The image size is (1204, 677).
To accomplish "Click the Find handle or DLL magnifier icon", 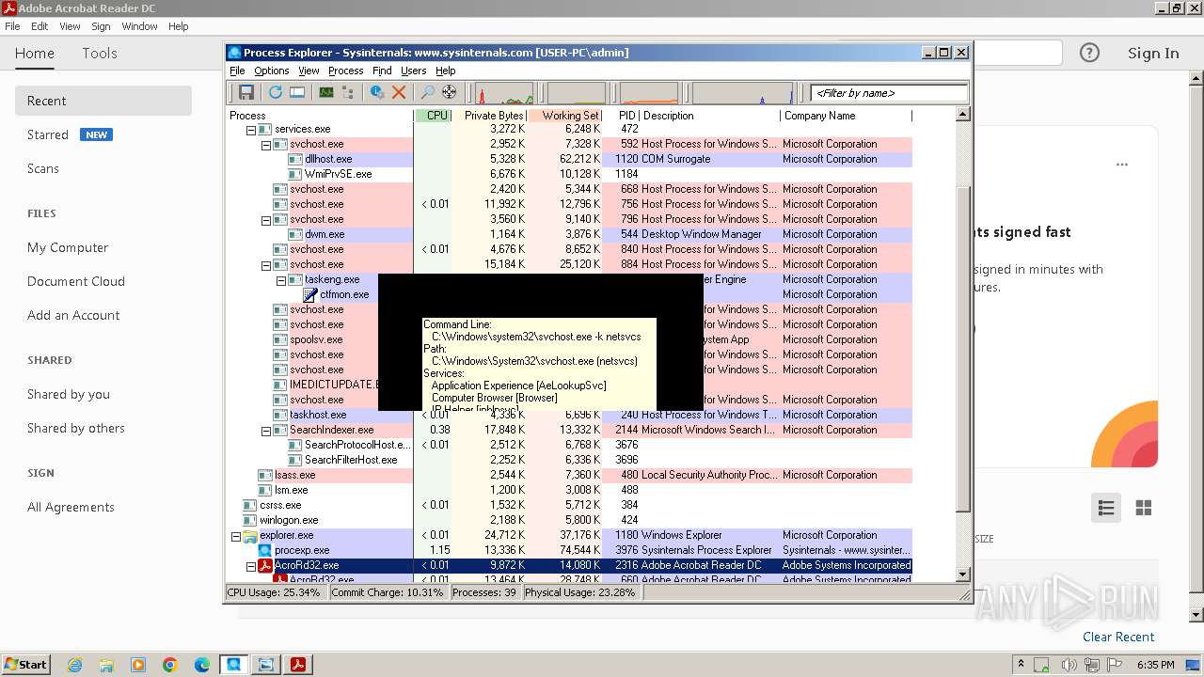I will (x=427, y=92).
